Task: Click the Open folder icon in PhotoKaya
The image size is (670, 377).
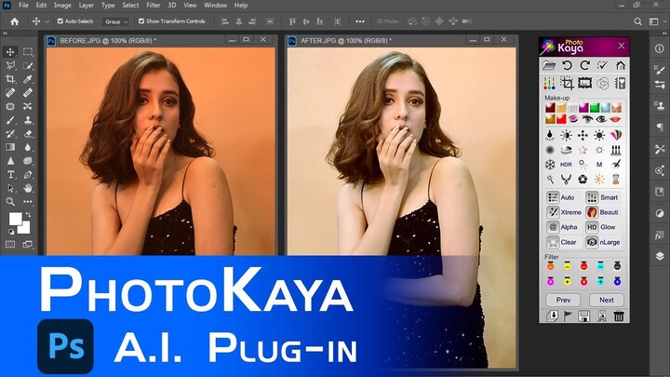Action: (549, 65)
